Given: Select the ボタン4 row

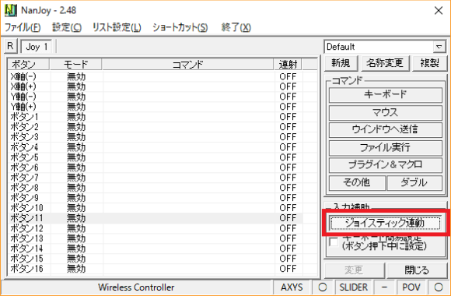Looking at the screenshot, I should tap(156, 147).
